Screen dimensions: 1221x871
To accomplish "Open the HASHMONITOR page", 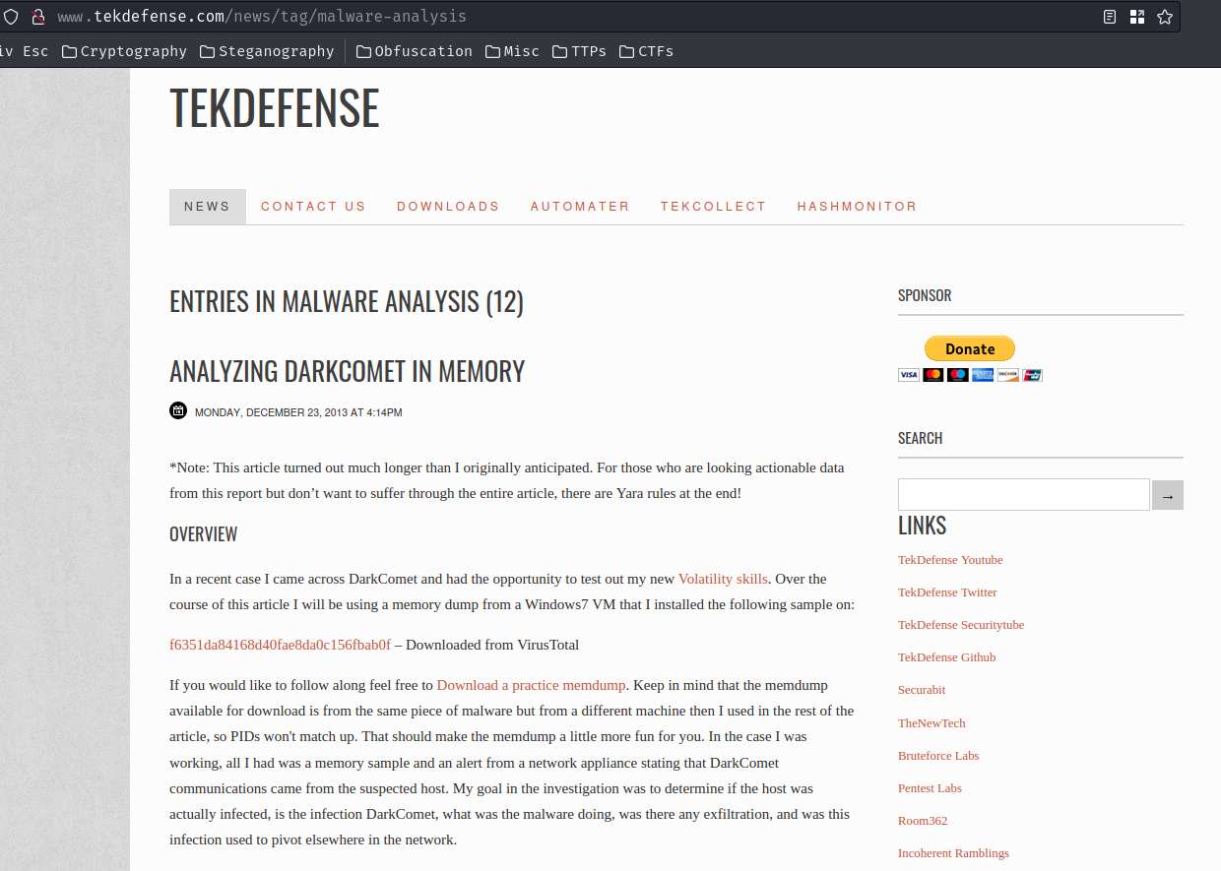I will coord(857,207).
